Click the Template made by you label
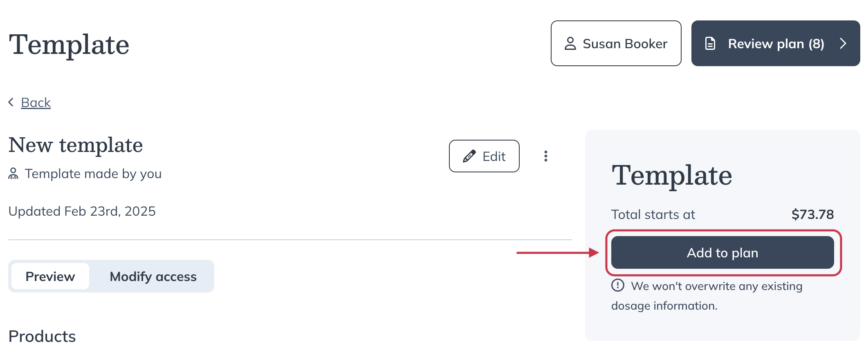Viewport: 866px width, 357px height. pyautogui.click(x=93, y=174)
